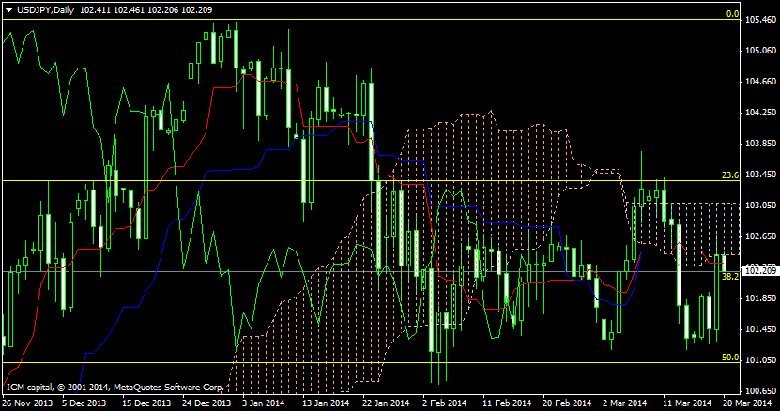The image size is (780, 411).
Task: Click the 103.050 price axis label
Action: (x=760, y=205)
